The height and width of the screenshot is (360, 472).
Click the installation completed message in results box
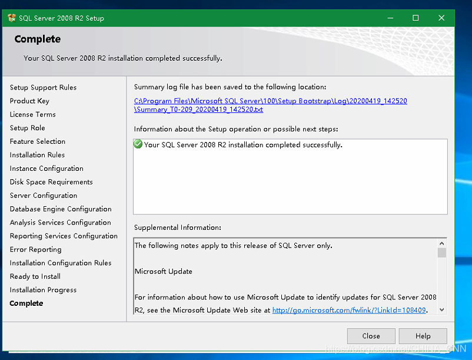(x=243, y=144)
